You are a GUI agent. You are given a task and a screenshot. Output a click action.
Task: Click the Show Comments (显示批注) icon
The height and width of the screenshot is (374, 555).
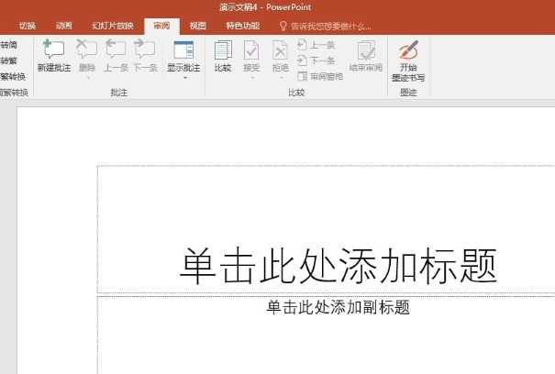183,49
